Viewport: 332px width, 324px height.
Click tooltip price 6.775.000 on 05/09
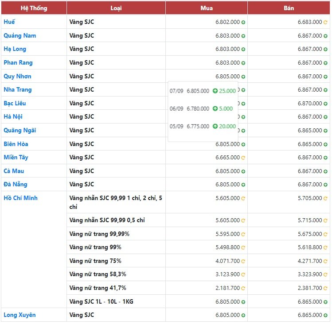coord(198,127)
